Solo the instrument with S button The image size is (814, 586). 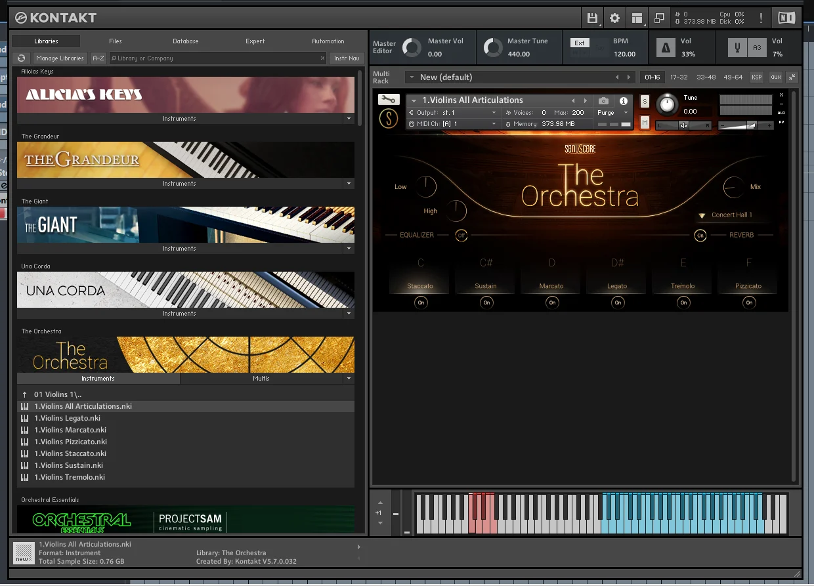coord(645,101)
